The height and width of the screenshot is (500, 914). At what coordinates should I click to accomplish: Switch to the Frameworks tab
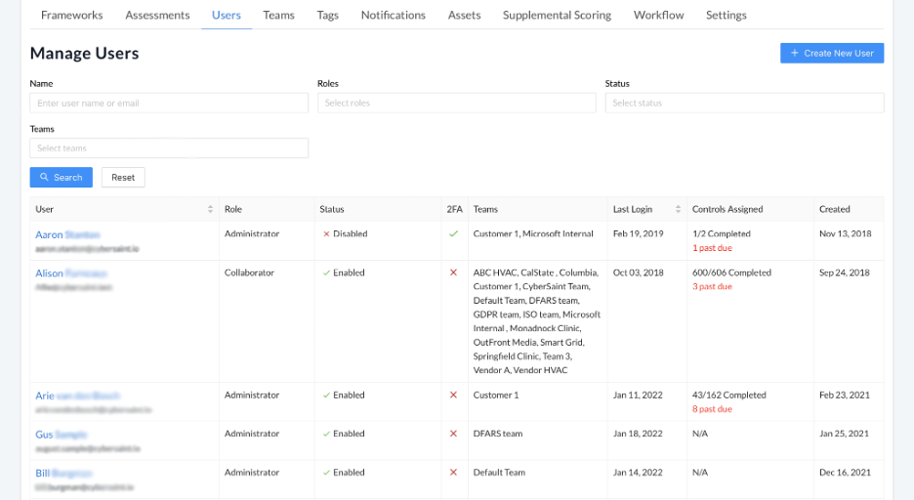71,16
